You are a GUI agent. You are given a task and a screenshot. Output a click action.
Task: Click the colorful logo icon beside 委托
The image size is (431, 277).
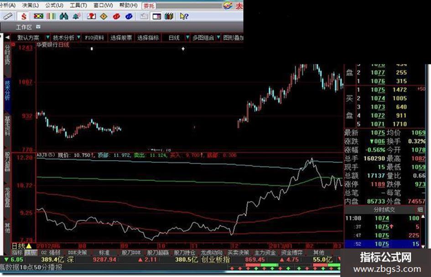click(x=228, y=5)
